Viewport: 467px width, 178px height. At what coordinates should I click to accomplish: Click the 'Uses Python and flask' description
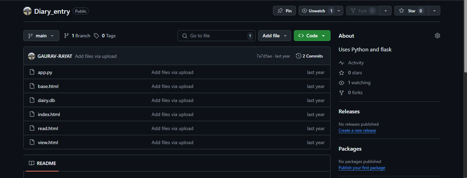pyautogui.click(x=365, y=49)
